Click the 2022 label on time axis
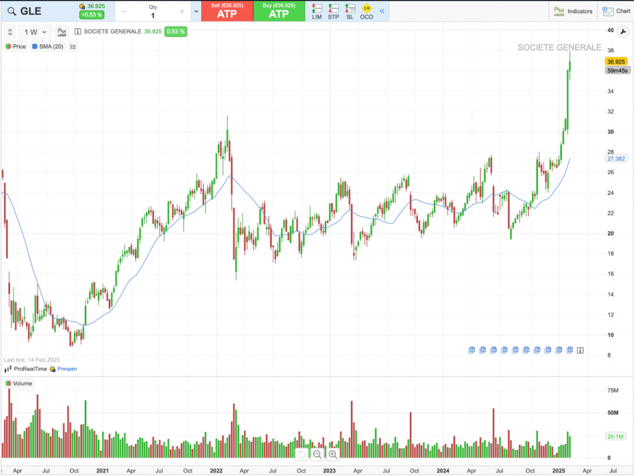Screen dimensions: 634x476 (x=216, y=471)
